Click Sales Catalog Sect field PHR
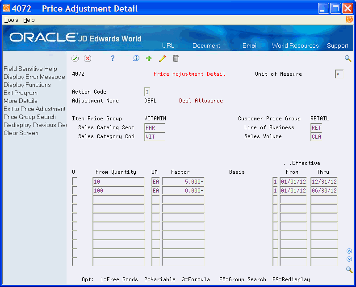 [155, 127]
